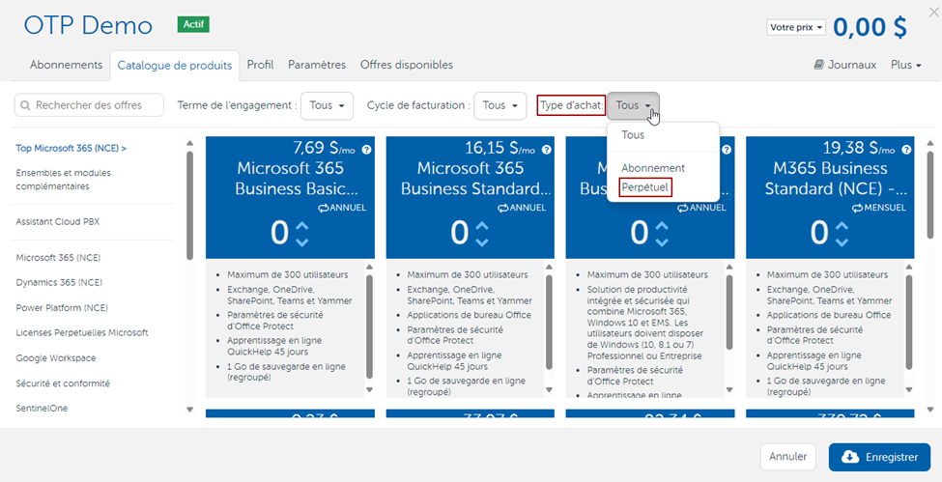Select Abonnement in Type d'achat menu
The width and height of the screenshot is (942, 482).
click(x=653, y=168)
